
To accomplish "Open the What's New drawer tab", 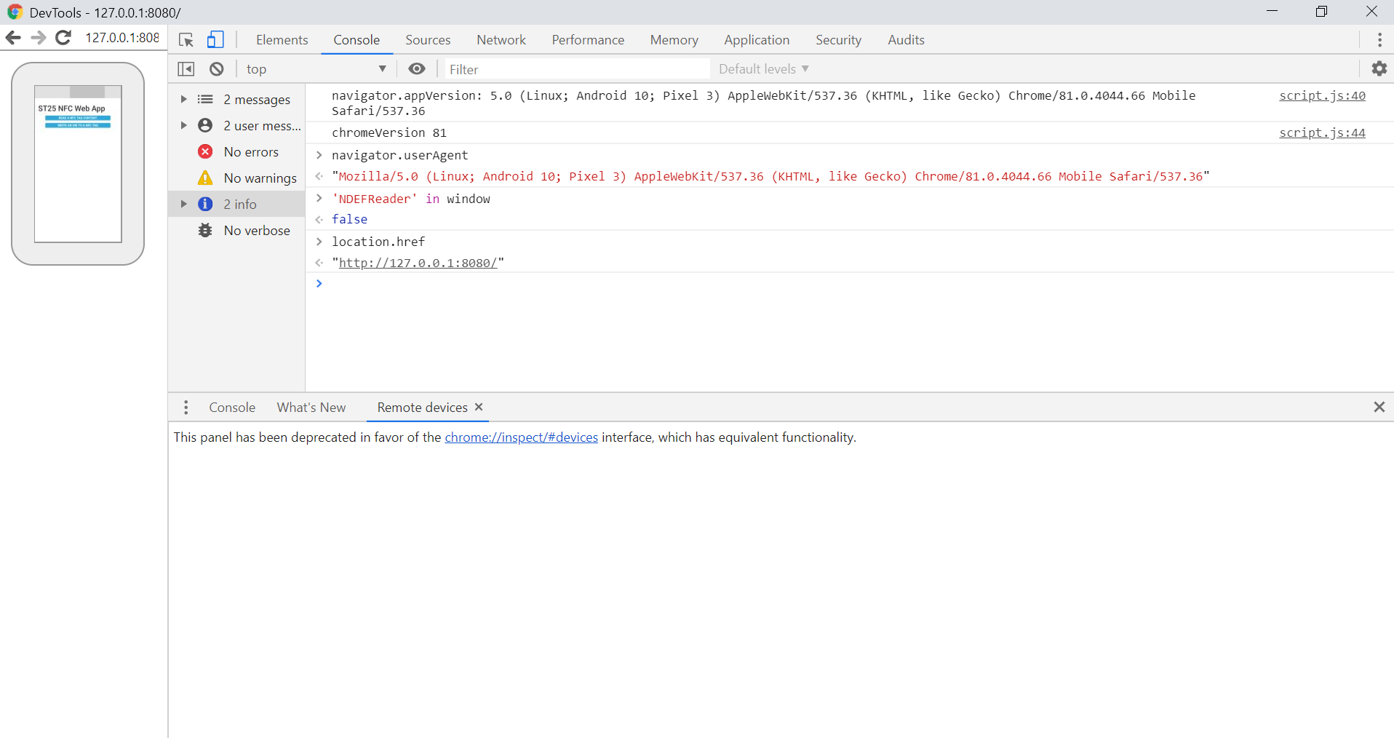I will (311, 408).
